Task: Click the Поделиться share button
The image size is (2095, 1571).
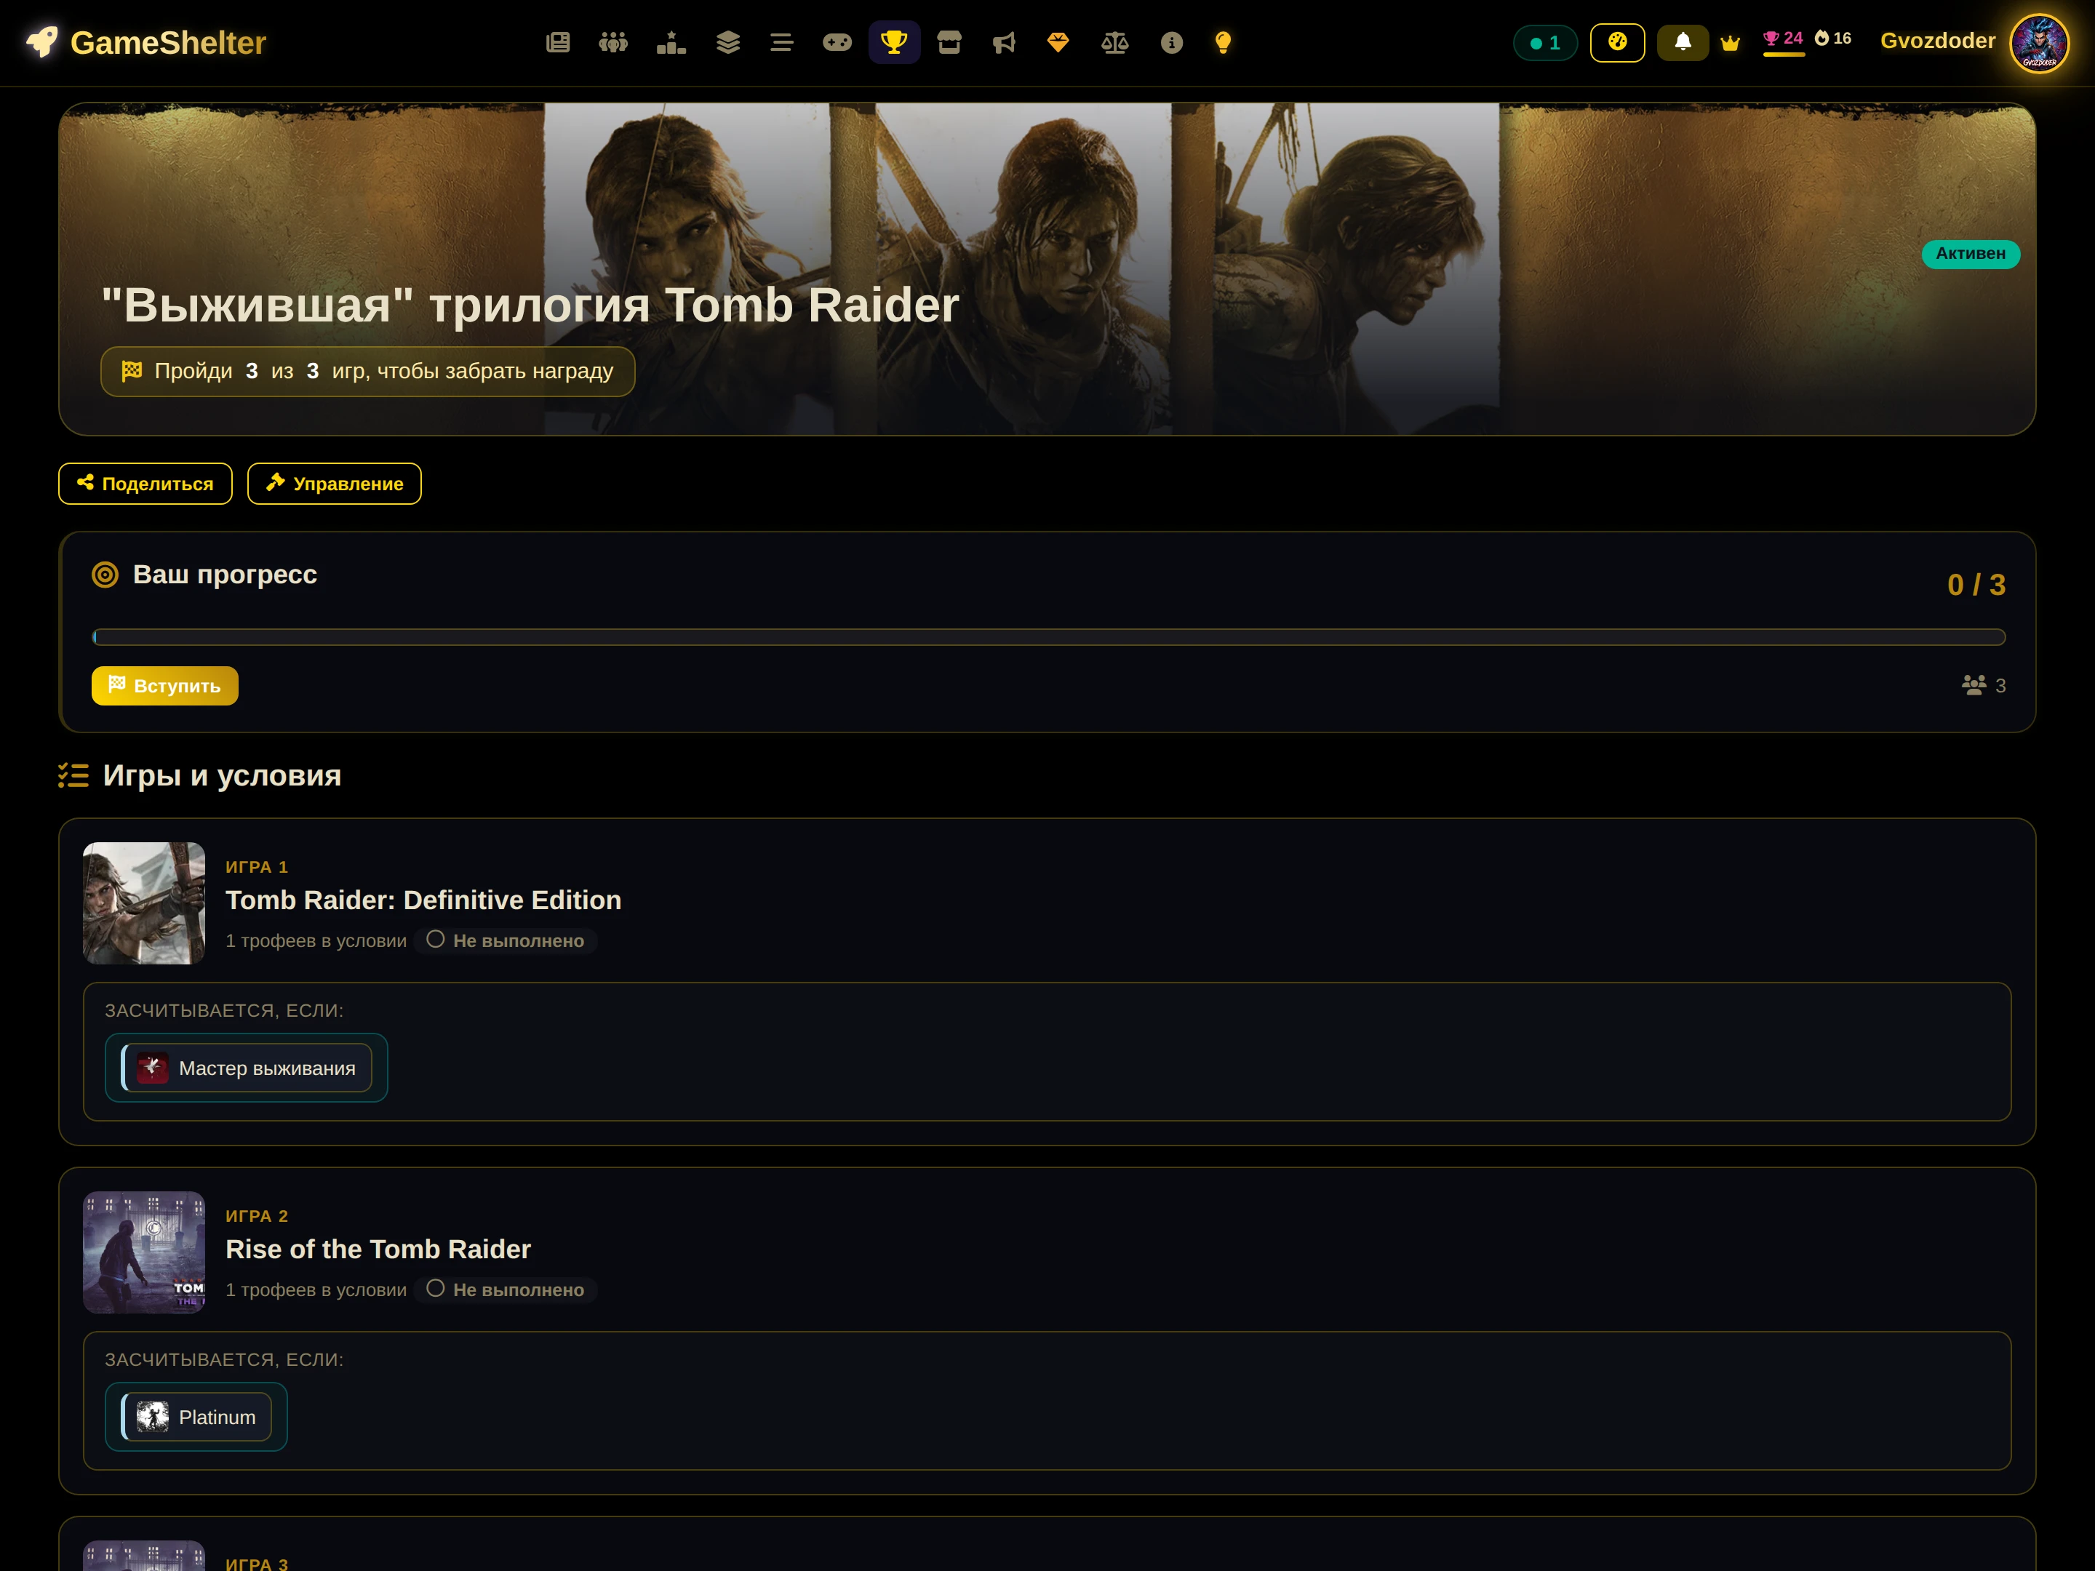Action: [x=145, y=484]
